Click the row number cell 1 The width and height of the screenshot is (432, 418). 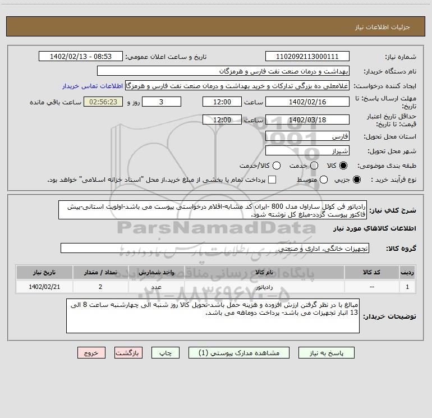pos(407,287)
